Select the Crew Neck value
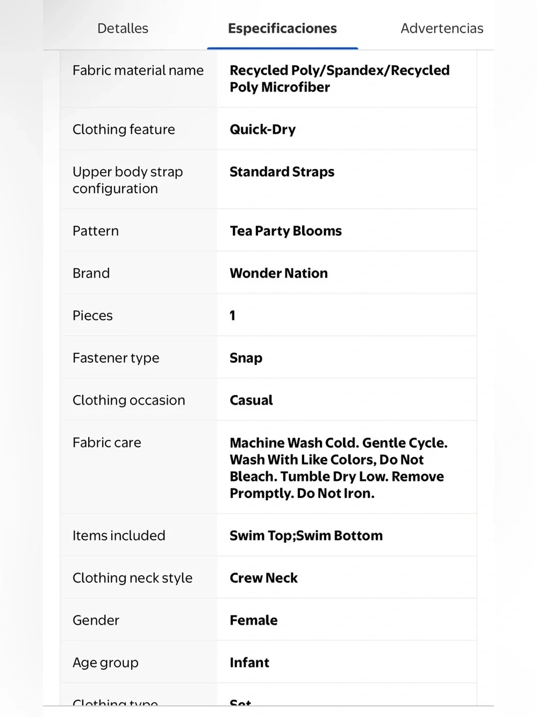The image size is (537, 717). (263, 578)
